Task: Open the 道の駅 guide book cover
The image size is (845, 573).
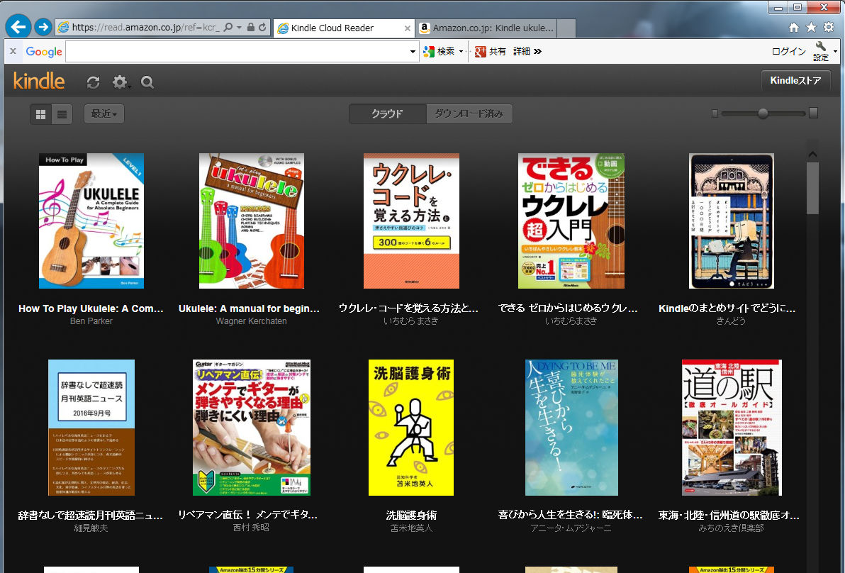Action: (732, 428)
